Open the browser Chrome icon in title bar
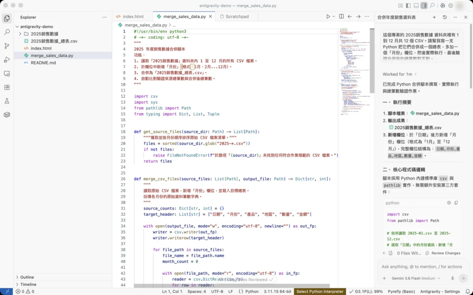The image size is (473, 295). click(443, 6)
